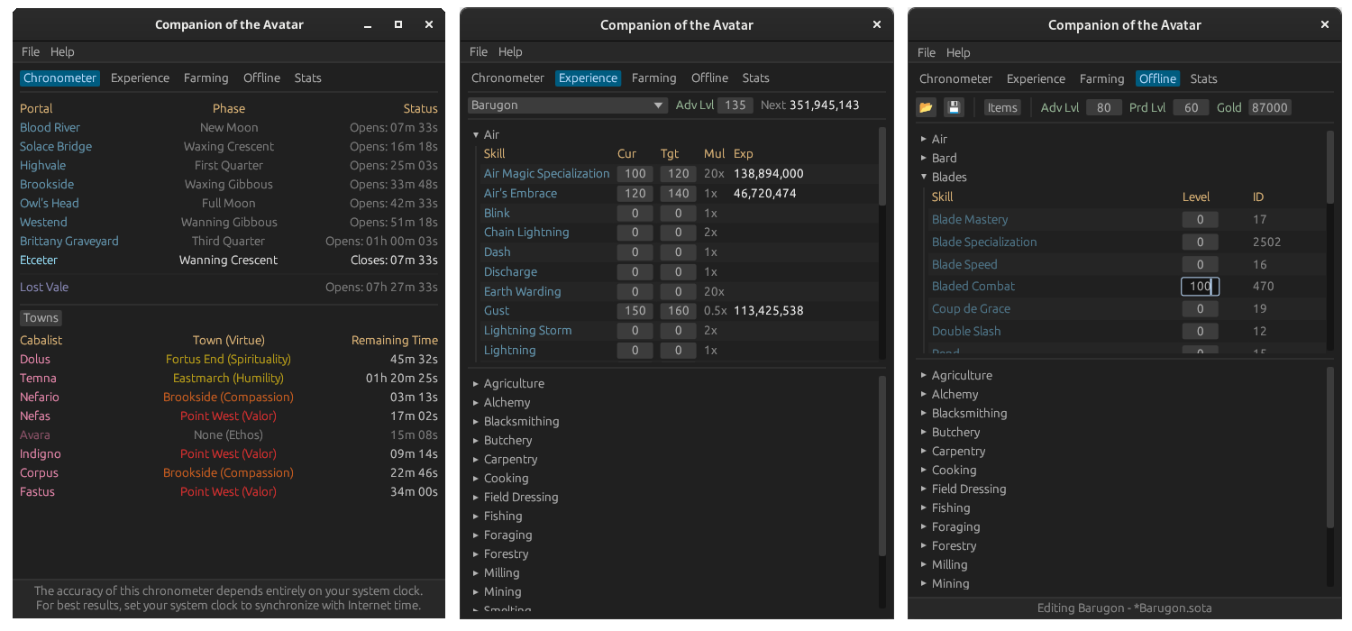
Task: Click the Towns button in Chronometer
Action: click(41, 318)
